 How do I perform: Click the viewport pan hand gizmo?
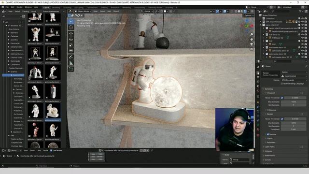[x=252, y=39]
